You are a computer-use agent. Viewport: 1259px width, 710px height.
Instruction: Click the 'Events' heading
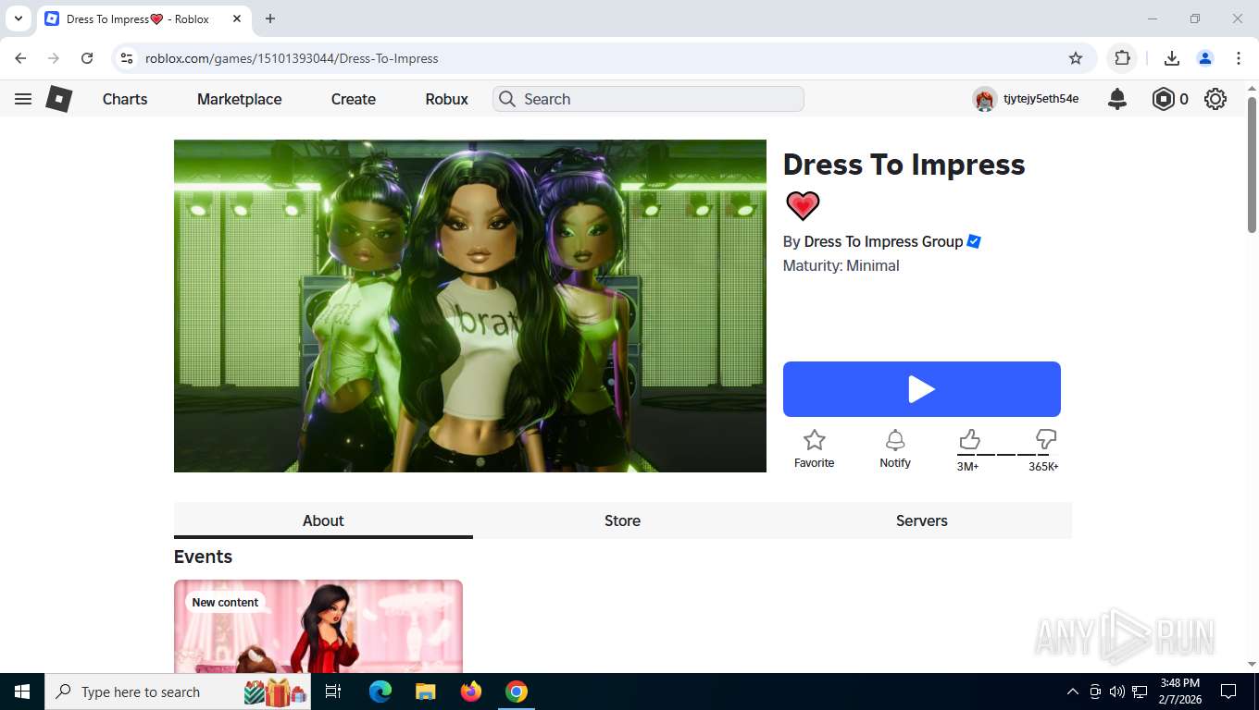pos(203,557)
